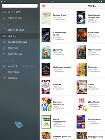Viewport: 105px width, 140px height.
Task: Click the glasses icon for Выбор редакции
Action: 4,42
